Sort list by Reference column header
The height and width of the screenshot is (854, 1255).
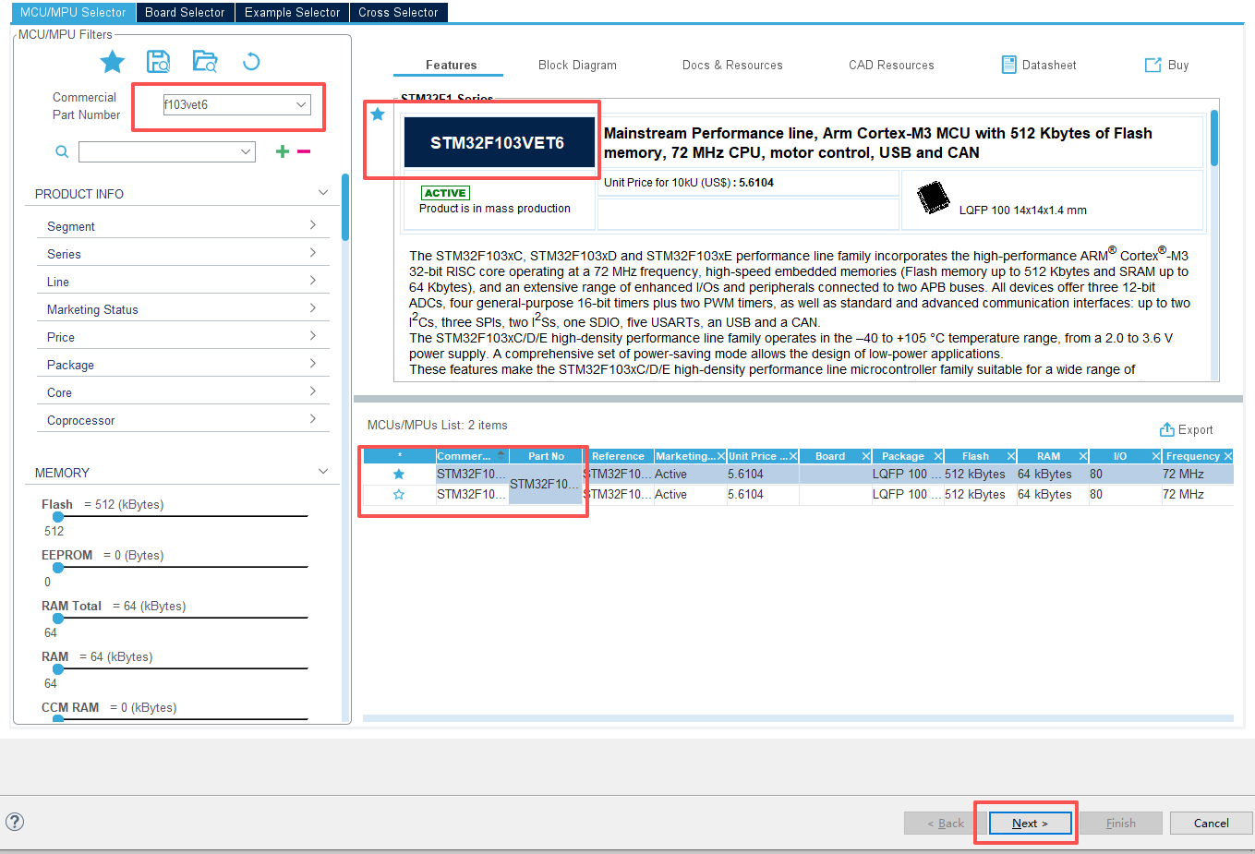coord(618,456)
